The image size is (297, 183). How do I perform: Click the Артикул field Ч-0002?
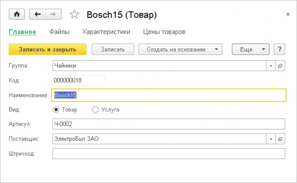169,124
